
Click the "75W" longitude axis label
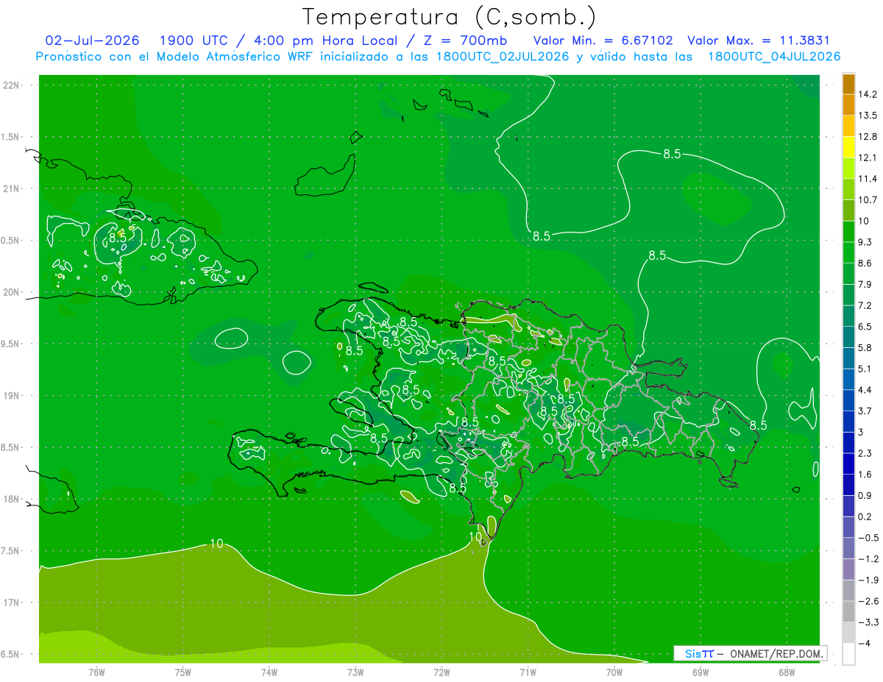(182, 672)
